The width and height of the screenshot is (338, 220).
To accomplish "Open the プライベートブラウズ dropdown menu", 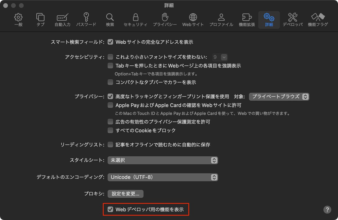I will pos(279,97).
